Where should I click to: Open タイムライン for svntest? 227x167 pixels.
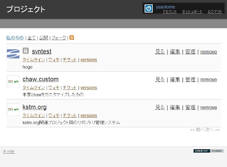point(34,60)
